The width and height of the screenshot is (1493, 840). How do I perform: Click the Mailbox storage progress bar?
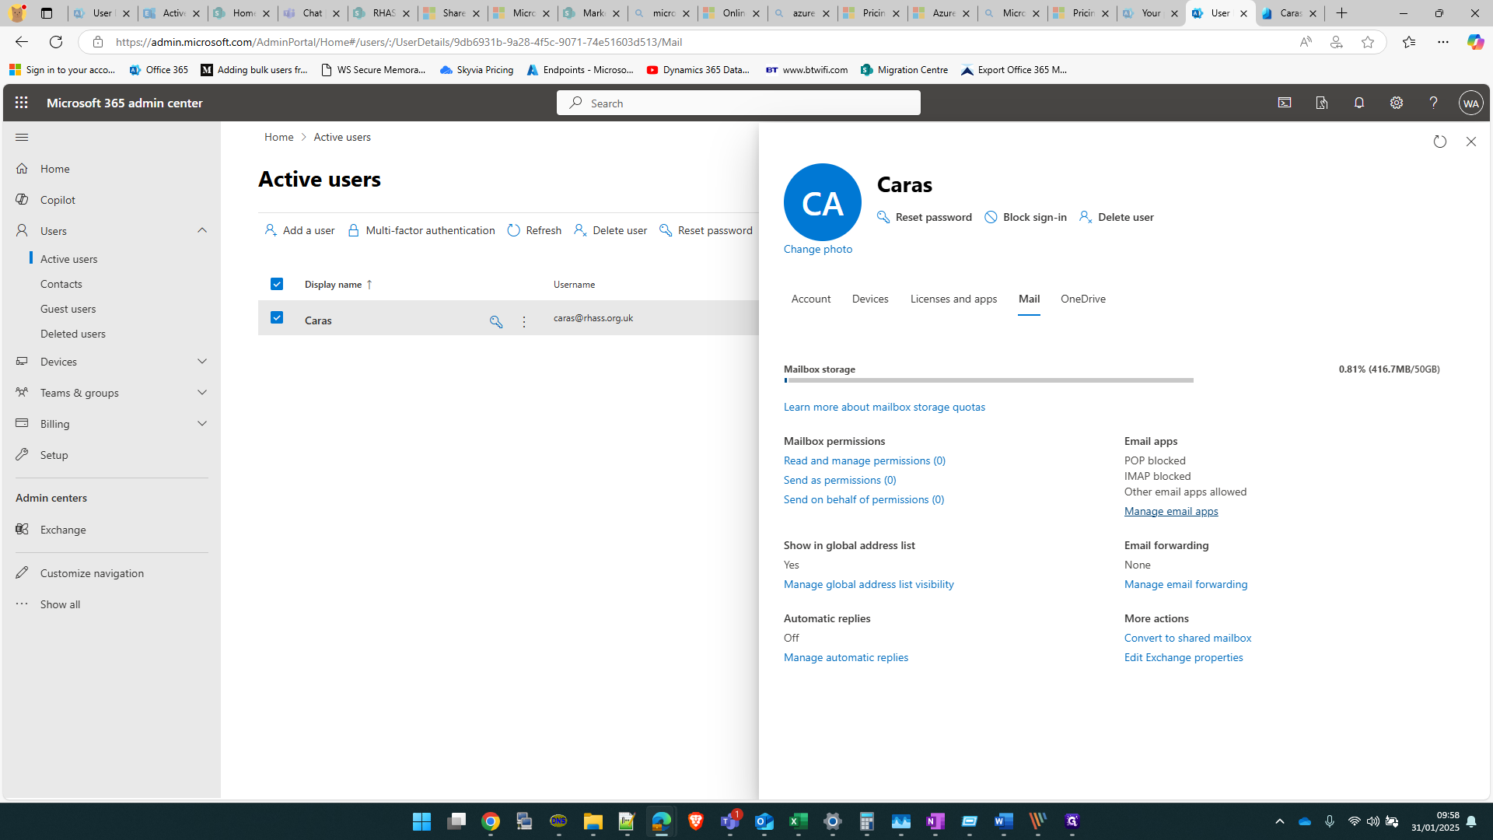pos(988,380)
